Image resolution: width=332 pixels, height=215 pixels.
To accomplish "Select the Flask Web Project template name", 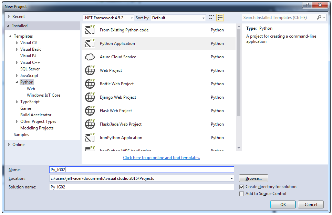I will tap(116, 111).
